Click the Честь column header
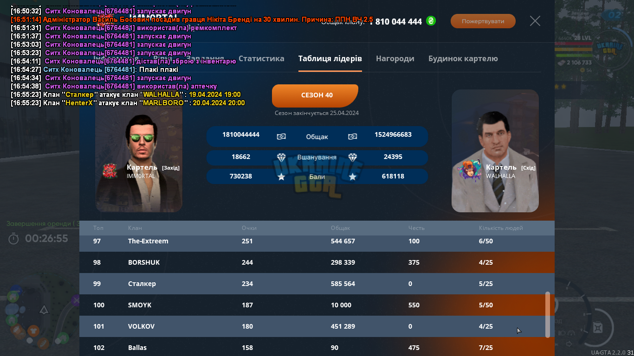 (416, 228)
